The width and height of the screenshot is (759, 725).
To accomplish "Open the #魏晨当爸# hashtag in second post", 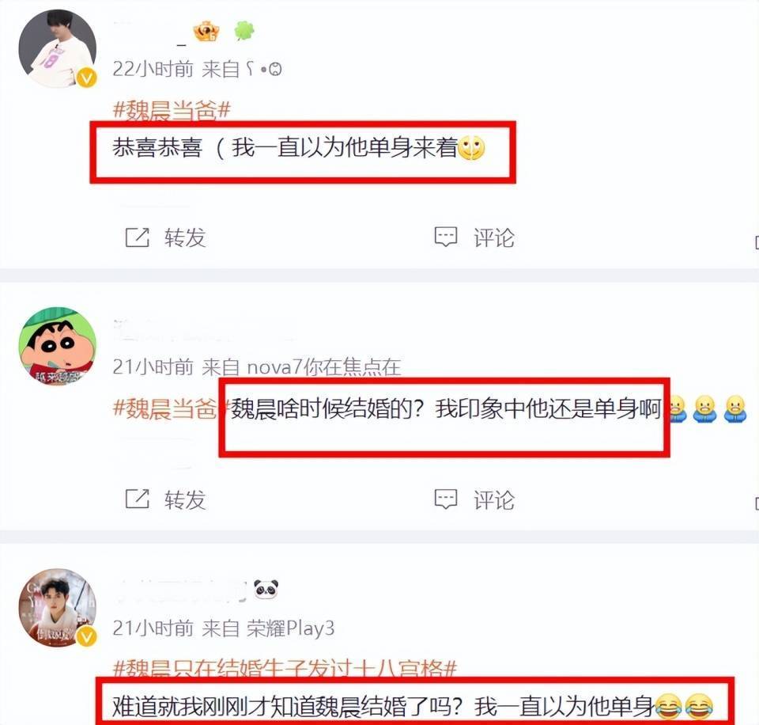I will click(166, 408).
